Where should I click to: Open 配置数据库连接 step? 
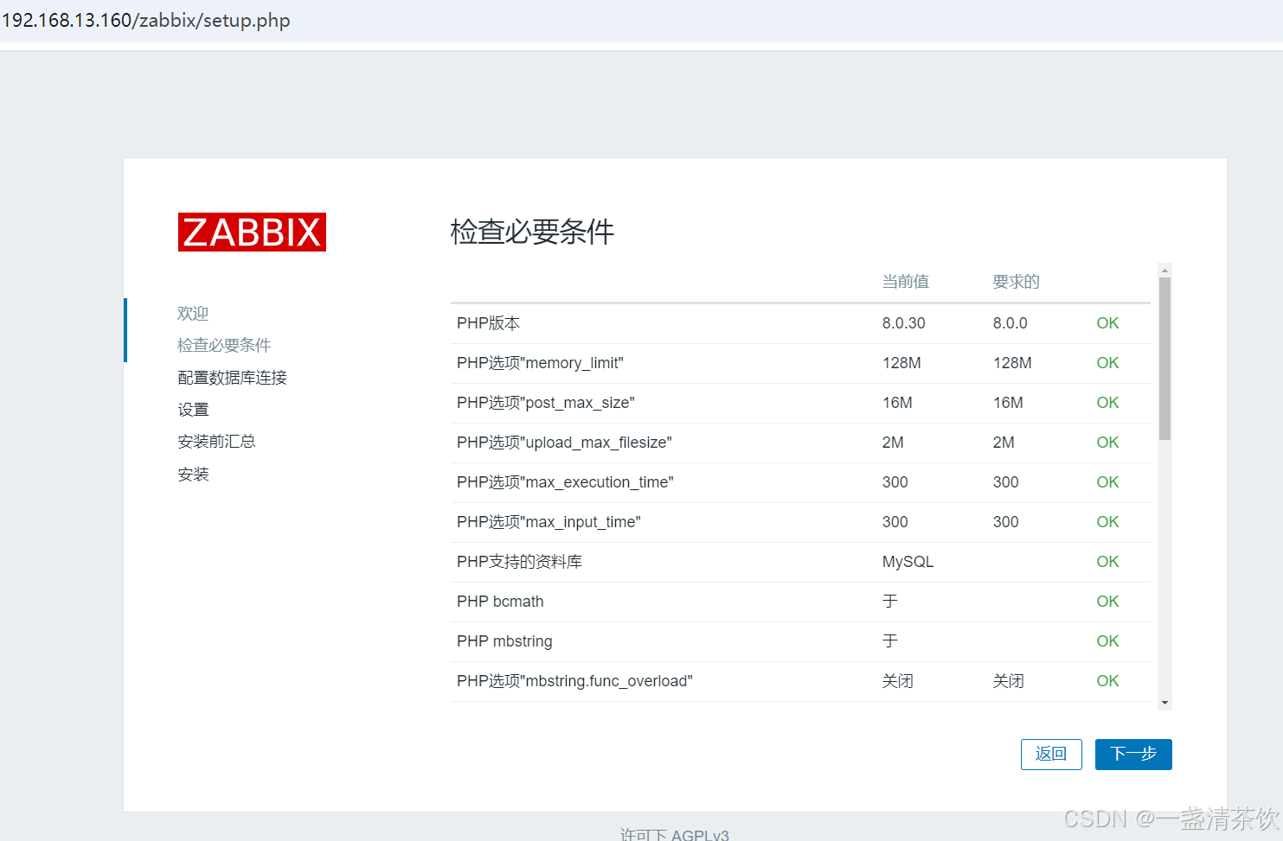(232, 377)
